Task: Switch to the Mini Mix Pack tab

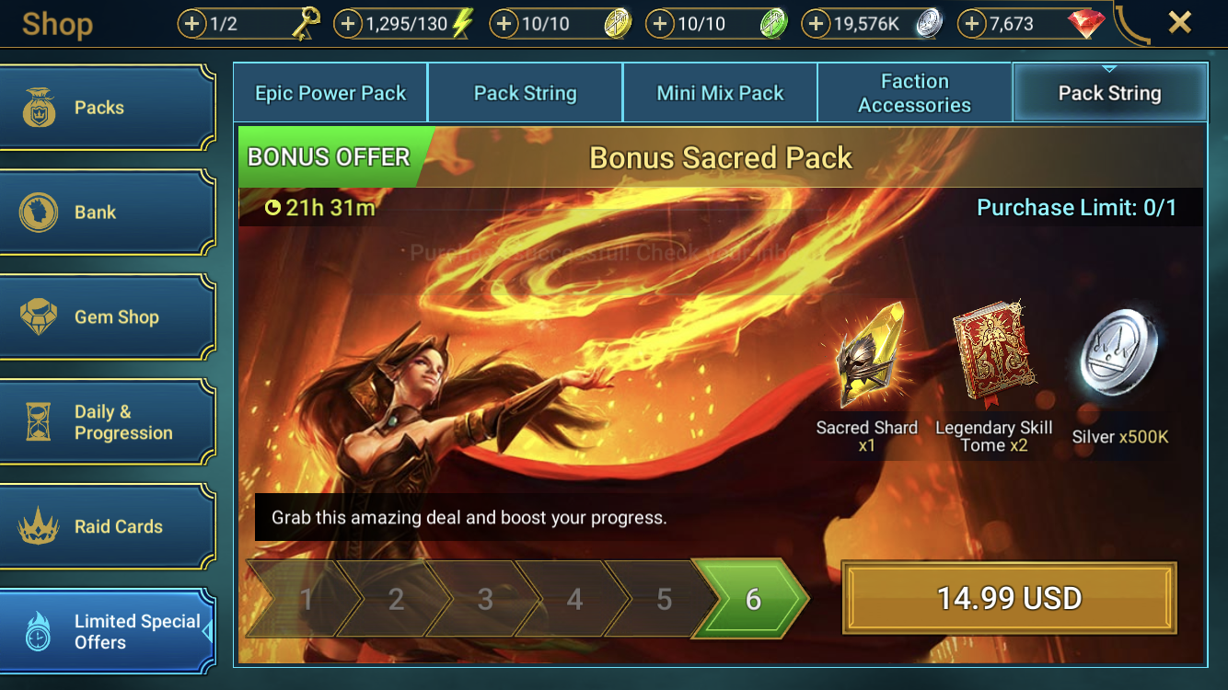Action: click(x=720, y=93)
